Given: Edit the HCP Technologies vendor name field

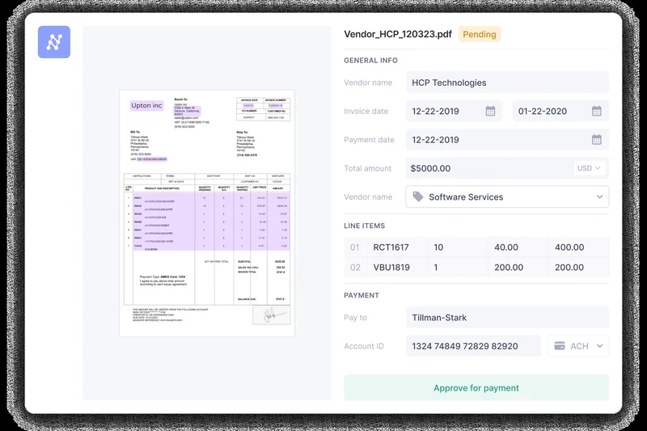Looking at the screenshot, I should pyautogui.click(x=507, y=82).
